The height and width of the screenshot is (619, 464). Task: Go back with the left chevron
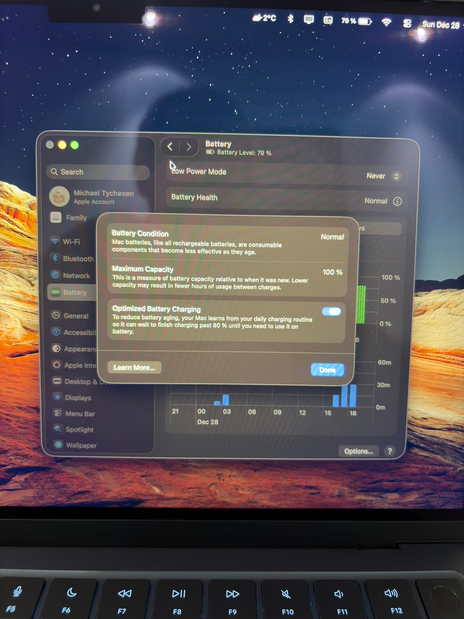[x=170, y=147]
